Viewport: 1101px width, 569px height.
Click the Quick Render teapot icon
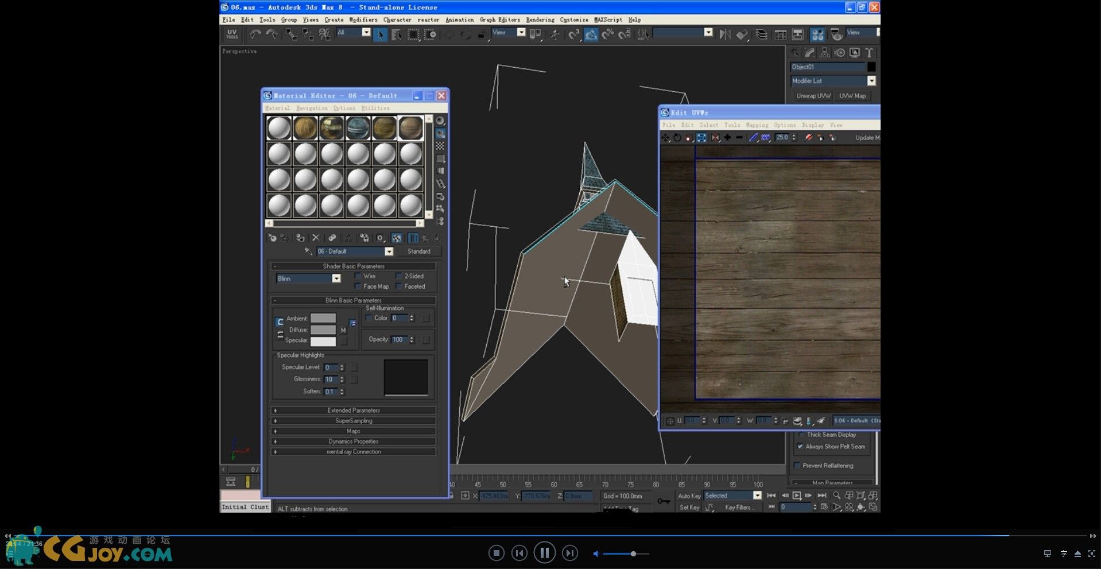tap(836, 34)
